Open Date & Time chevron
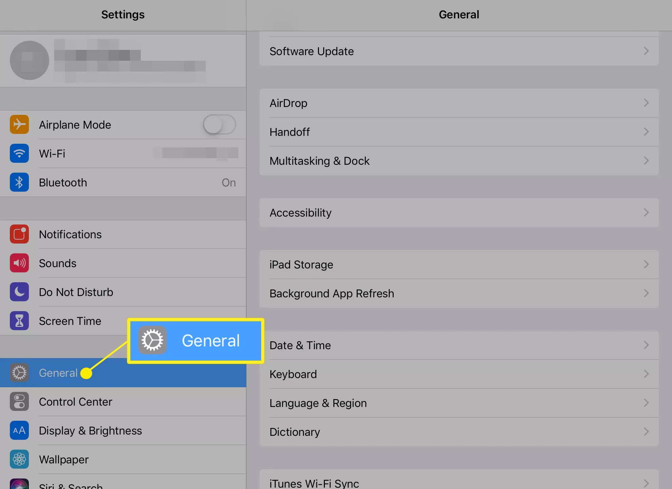672x489 pixels. tap(646, 345)
